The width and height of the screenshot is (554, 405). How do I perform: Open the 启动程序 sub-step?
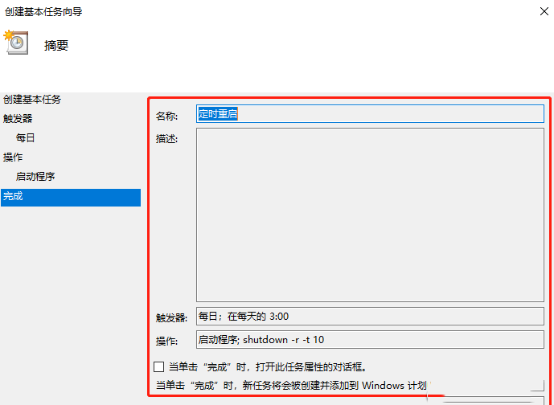[35, 177]
